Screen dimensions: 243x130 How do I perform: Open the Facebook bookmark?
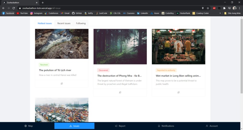[8, 13]
